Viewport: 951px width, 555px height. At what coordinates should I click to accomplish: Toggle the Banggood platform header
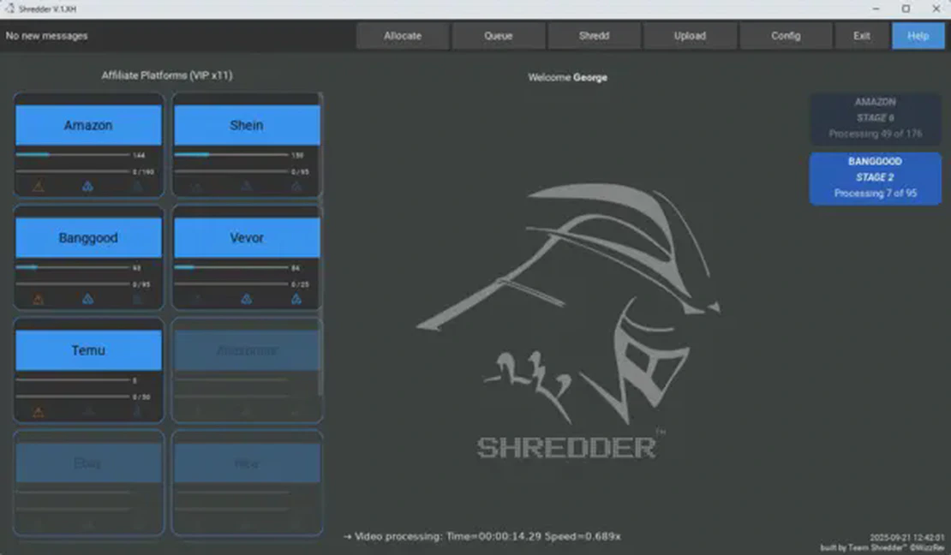(88, 237)
